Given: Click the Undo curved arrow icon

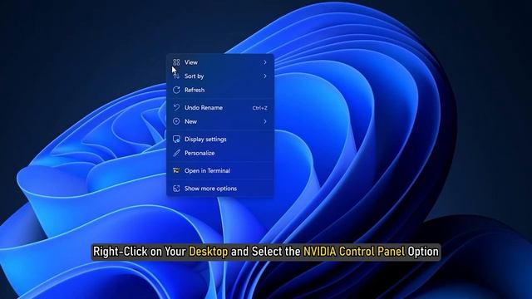Looking at the screenshot, I should [x=176, y=107].
